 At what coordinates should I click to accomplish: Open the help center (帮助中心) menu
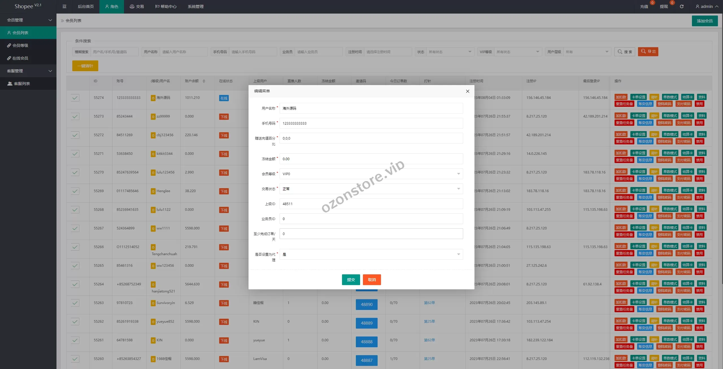pyautogui.click(x=166, y=6)
